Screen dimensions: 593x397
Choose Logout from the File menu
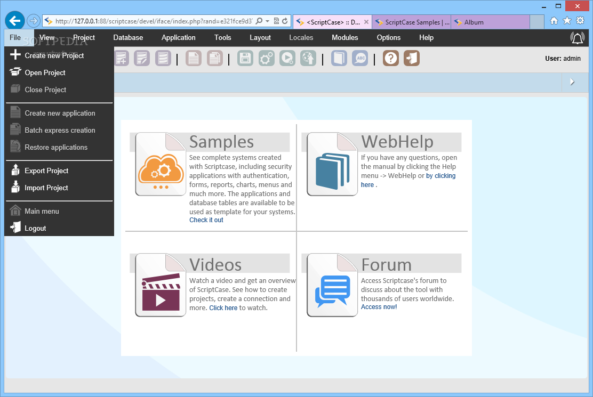[x=59, y=228]
